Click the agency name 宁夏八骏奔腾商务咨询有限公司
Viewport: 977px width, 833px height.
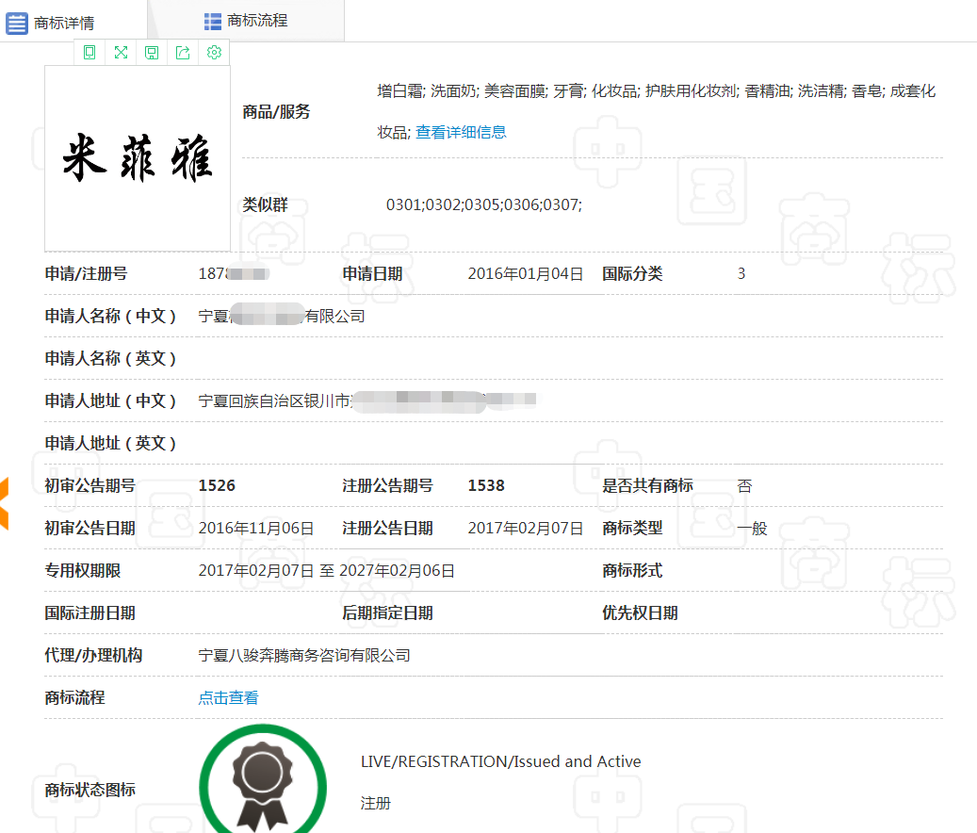pyautogui.click(x=304, y=656)
